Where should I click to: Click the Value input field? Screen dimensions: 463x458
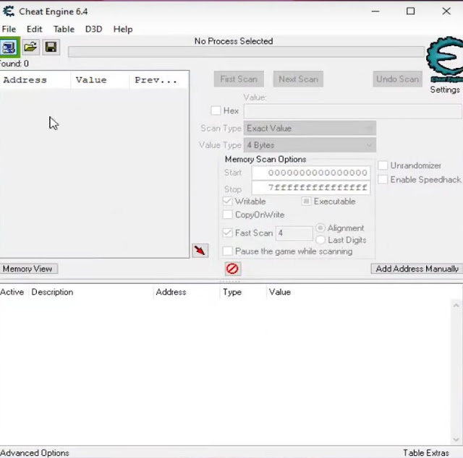(352, 111)
